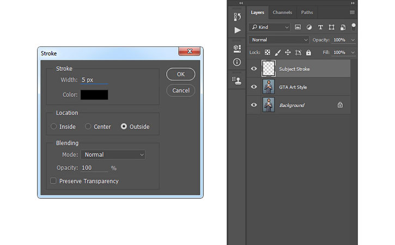Select the Background layer thumbnail
Viewport: 395px width, 245px height.
pyautogui.click(x=269, y=105)
